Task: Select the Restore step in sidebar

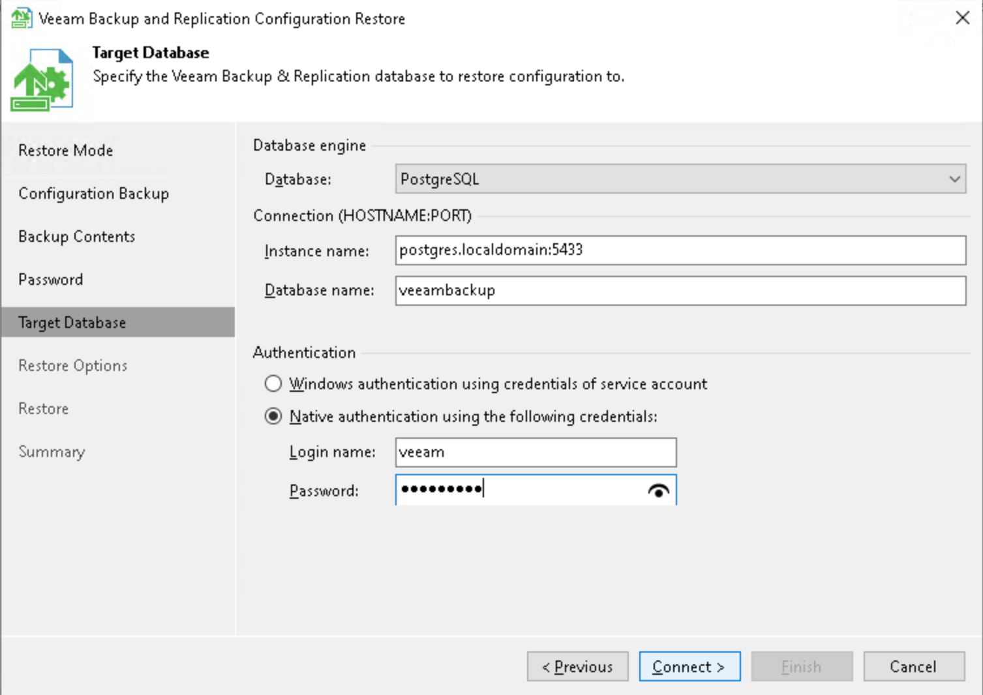Action: [x=44, y=409]
